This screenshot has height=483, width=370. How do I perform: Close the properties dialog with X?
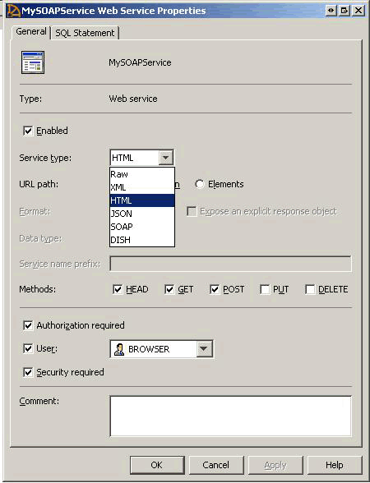[358, 11]
